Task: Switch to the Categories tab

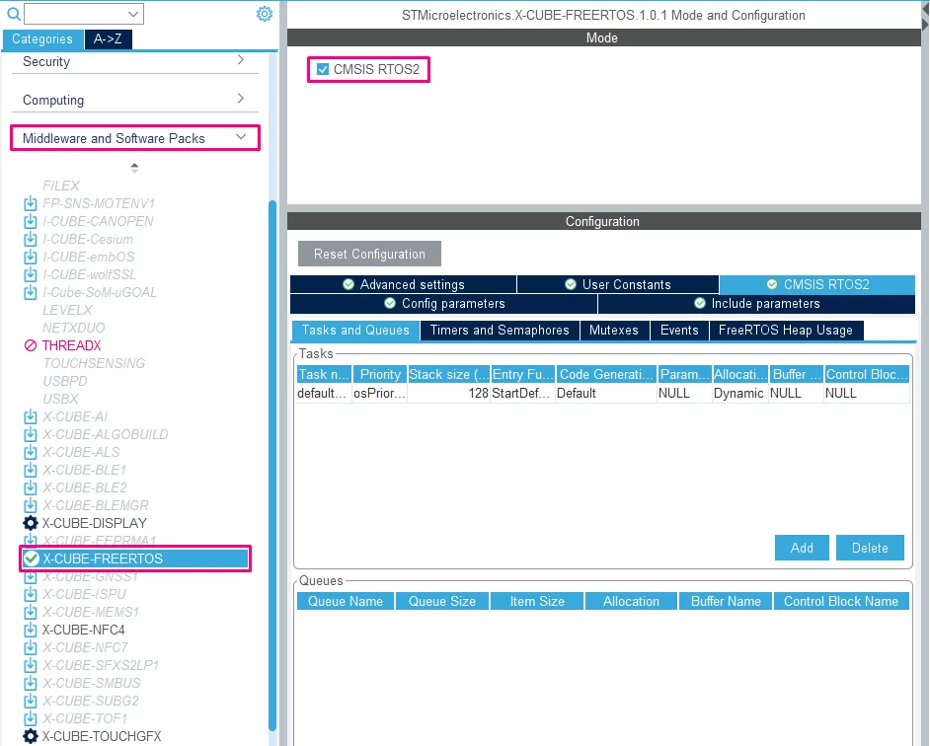Action: point(42,39)
